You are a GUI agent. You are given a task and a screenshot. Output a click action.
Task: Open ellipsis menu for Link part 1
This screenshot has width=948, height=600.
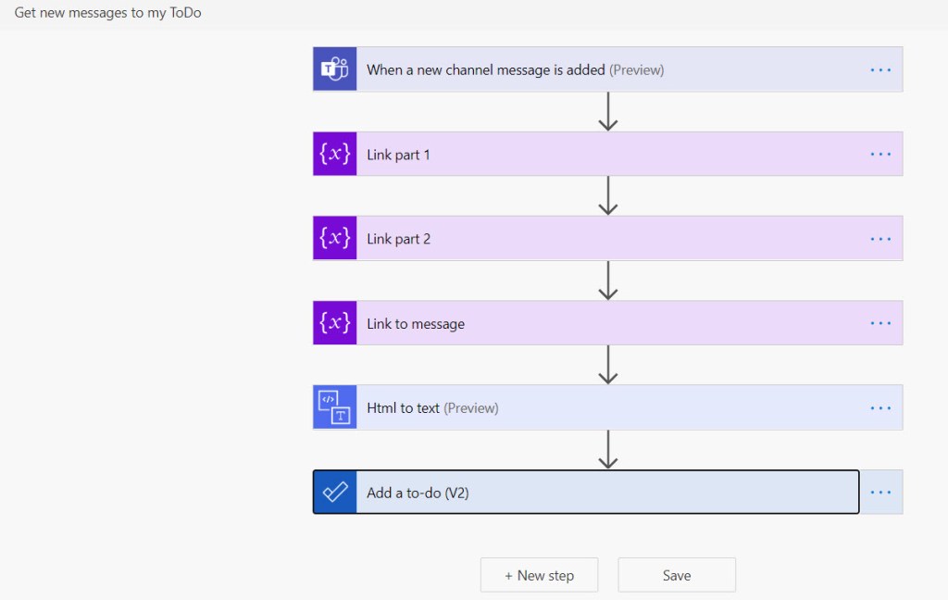click(x=880, y=155)
